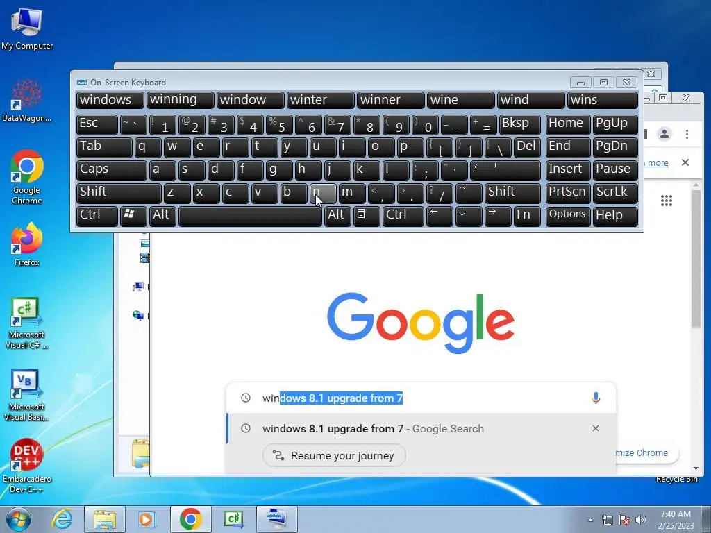Click the right arrow key on keyboard
The width and height of the screenshot is (711, 533).
click(497, 216)
